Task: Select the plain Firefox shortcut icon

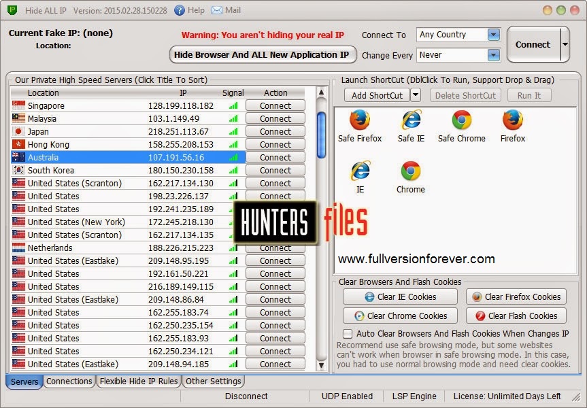Action: coord(512,120)
